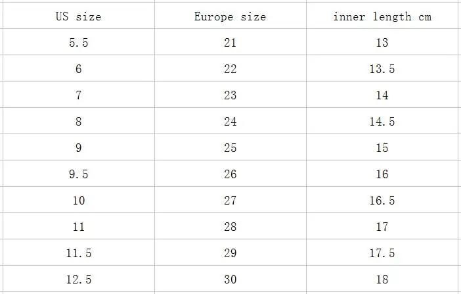Screen dimensions: 461x294
Task: Click the "Europe size" header cell
Action: (230, 16)
